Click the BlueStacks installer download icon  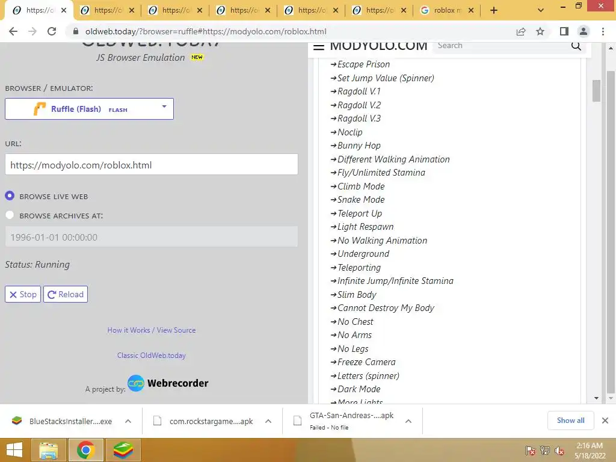[x=17, y=420]
